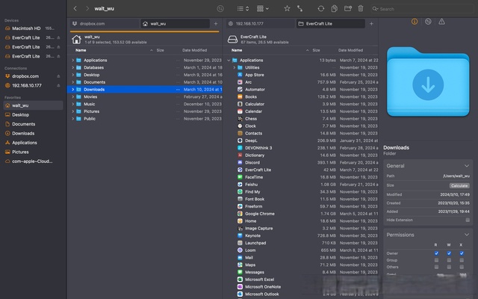Eject the first EverCraft Lite device
The width and height of the screenshot is (478, 299).
(x=58, y=38)
